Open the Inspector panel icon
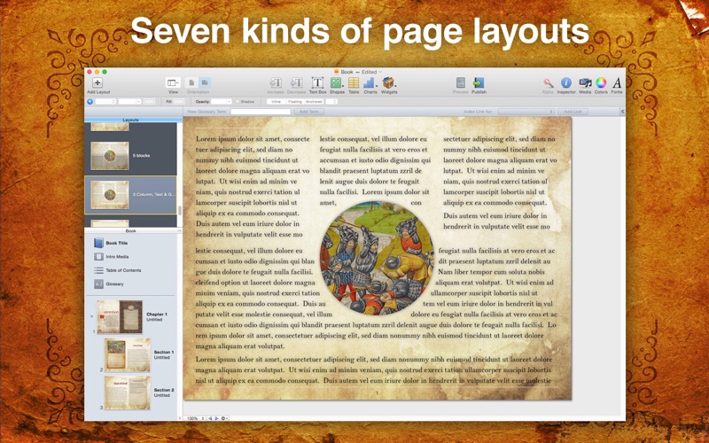709x443 pixels. click(x=565, y=82)
